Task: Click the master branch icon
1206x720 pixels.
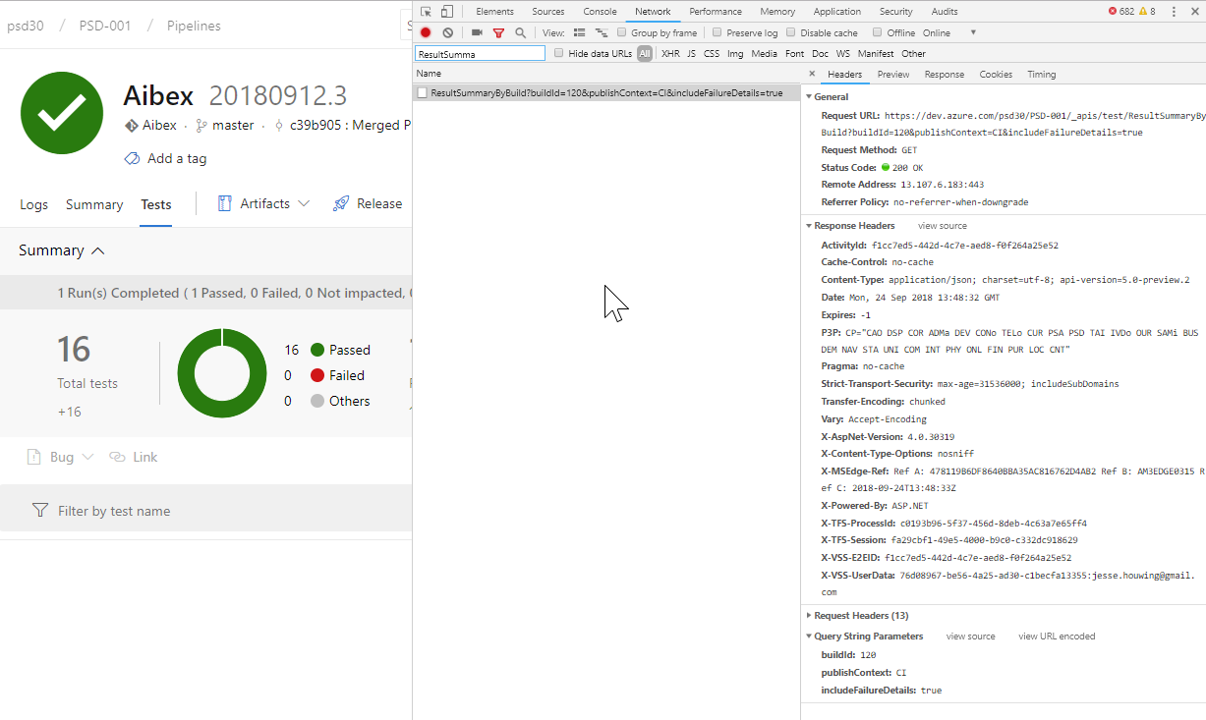Action: [x=201, y=126]
